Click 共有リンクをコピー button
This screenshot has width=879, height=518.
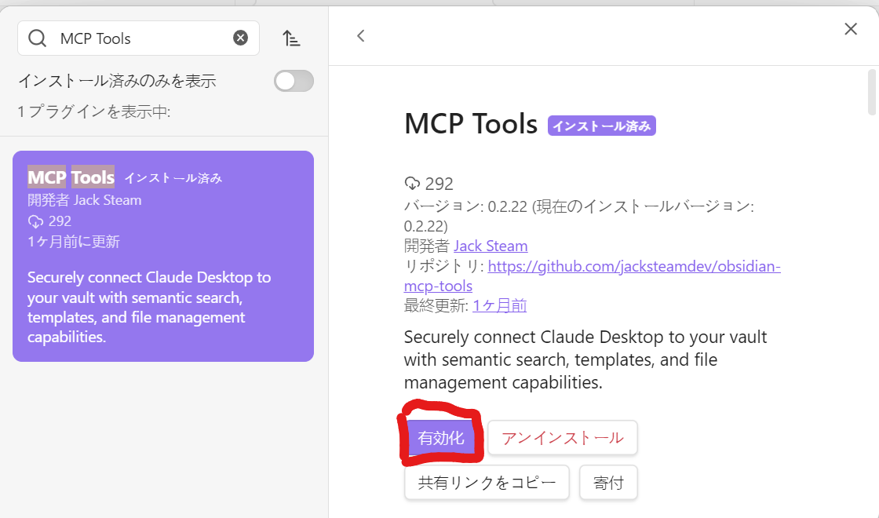point(487,482)
